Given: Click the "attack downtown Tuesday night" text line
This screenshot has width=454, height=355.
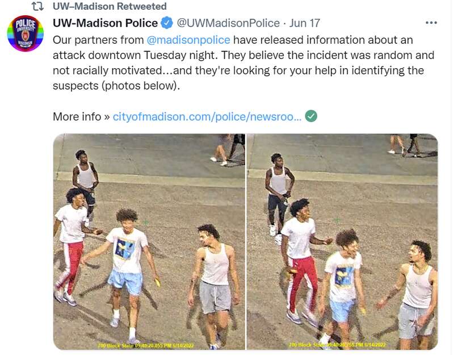Looking at the screenshot, I should pos(135,55).
